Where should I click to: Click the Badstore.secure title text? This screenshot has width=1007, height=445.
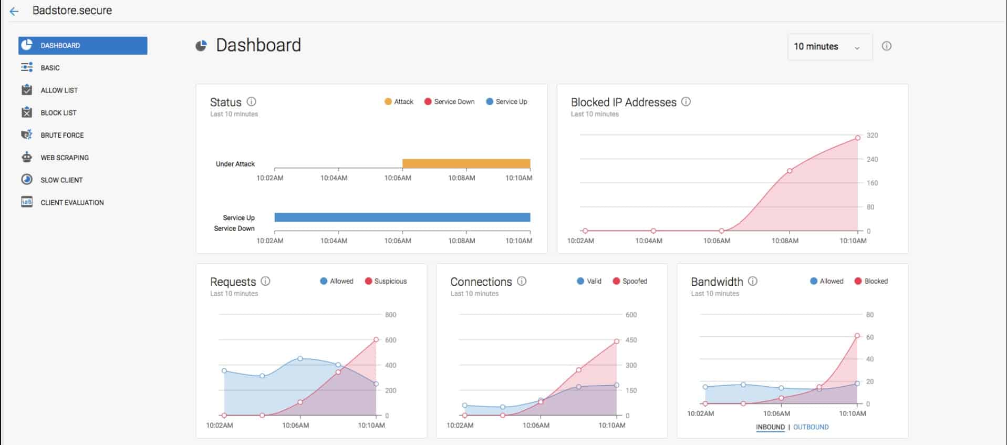pyautogui.click(x=72, y=11)
